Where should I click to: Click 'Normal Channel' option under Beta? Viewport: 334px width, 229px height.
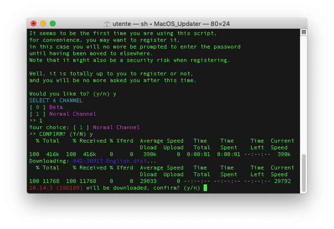point(73,114)
